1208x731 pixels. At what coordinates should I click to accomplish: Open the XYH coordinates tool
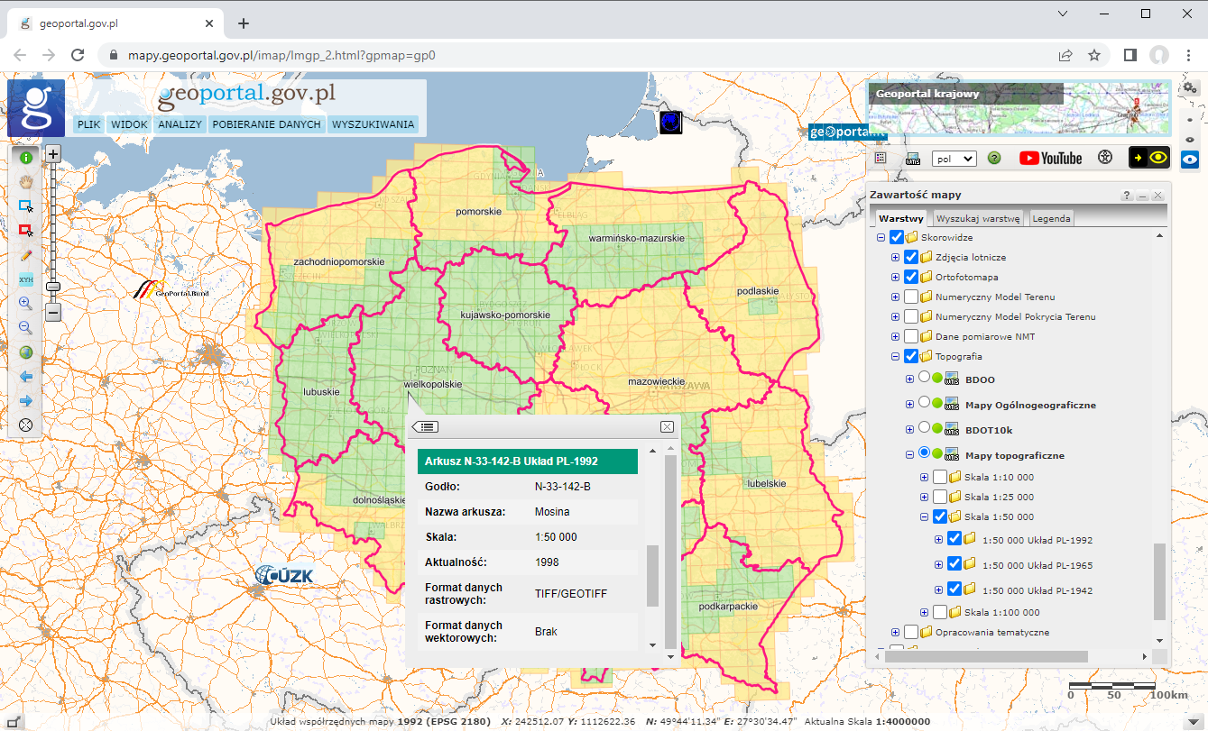26,279
